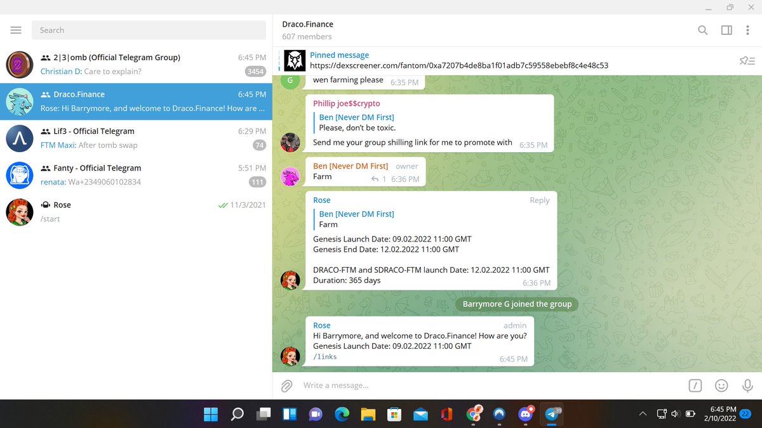The image size is (762, 428).
Task: Click the 3454 unread badge
Action: tap(255, 72)
